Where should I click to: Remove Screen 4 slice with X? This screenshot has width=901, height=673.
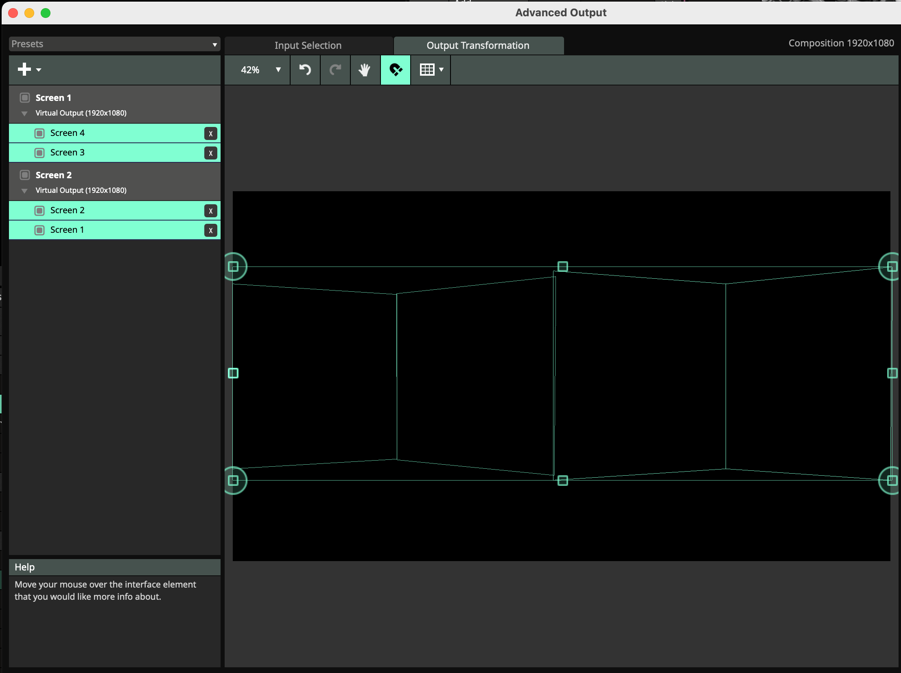point(210,133)
